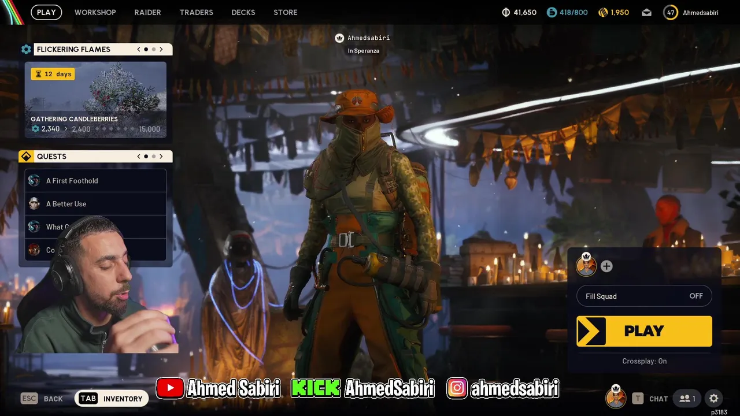Open the mail inbox icon
The width and height of the screenshot is (740, 416).
[646, 13]
